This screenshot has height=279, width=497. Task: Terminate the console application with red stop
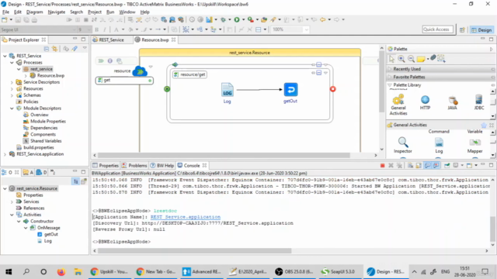point(383,165)
